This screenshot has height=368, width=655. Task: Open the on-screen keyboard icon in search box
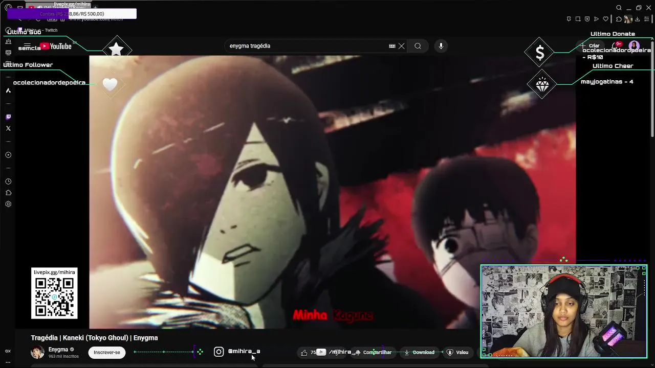[392, 46]
